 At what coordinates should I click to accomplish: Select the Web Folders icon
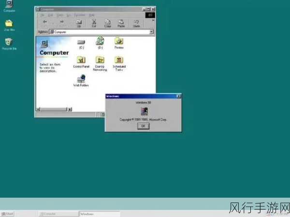(x=81, y=81)
